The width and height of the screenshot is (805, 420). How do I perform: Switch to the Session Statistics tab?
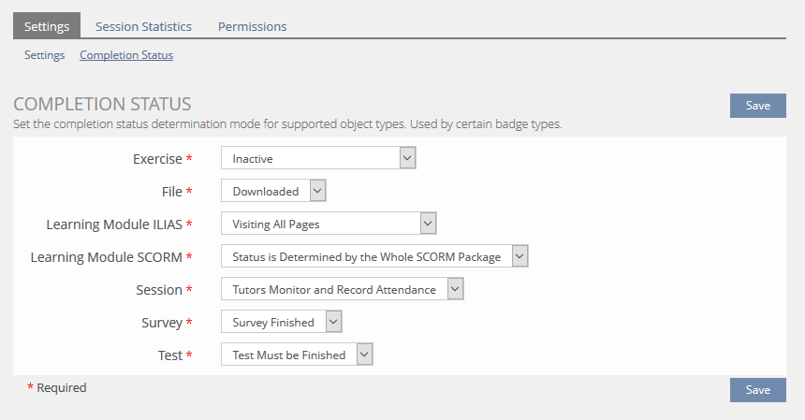click(143, 26)
